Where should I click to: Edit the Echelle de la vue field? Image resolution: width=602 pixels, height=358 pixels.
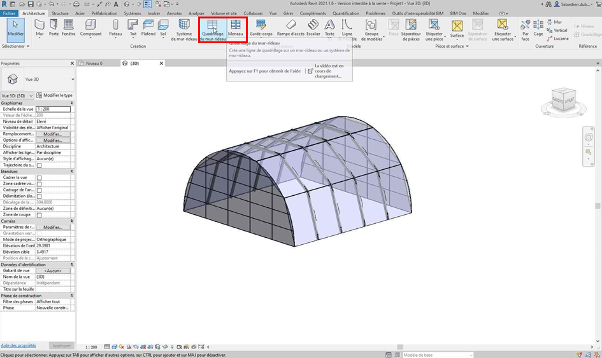coord(53,109)
